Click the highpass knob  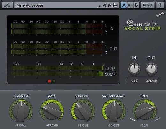21,110
